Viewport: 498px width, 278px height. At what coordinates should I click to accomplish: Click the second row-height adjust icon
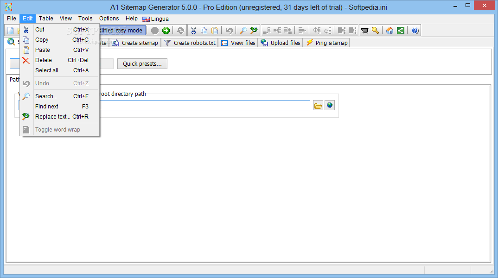327,31
